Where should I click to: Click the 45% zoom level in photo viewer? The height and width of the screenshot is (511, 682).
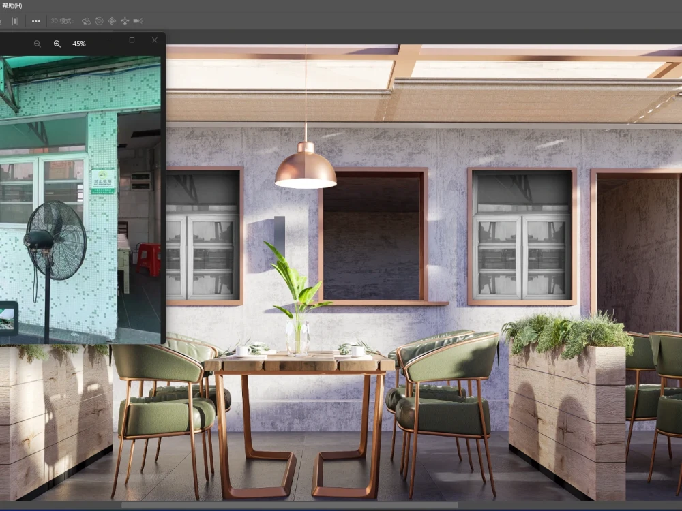pyautogui.click(x=79, y=44)
